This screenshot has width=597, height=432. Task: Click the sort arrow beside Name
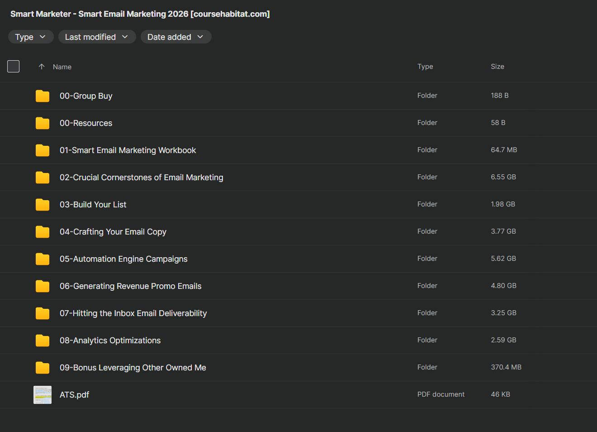tap(42, 67)
